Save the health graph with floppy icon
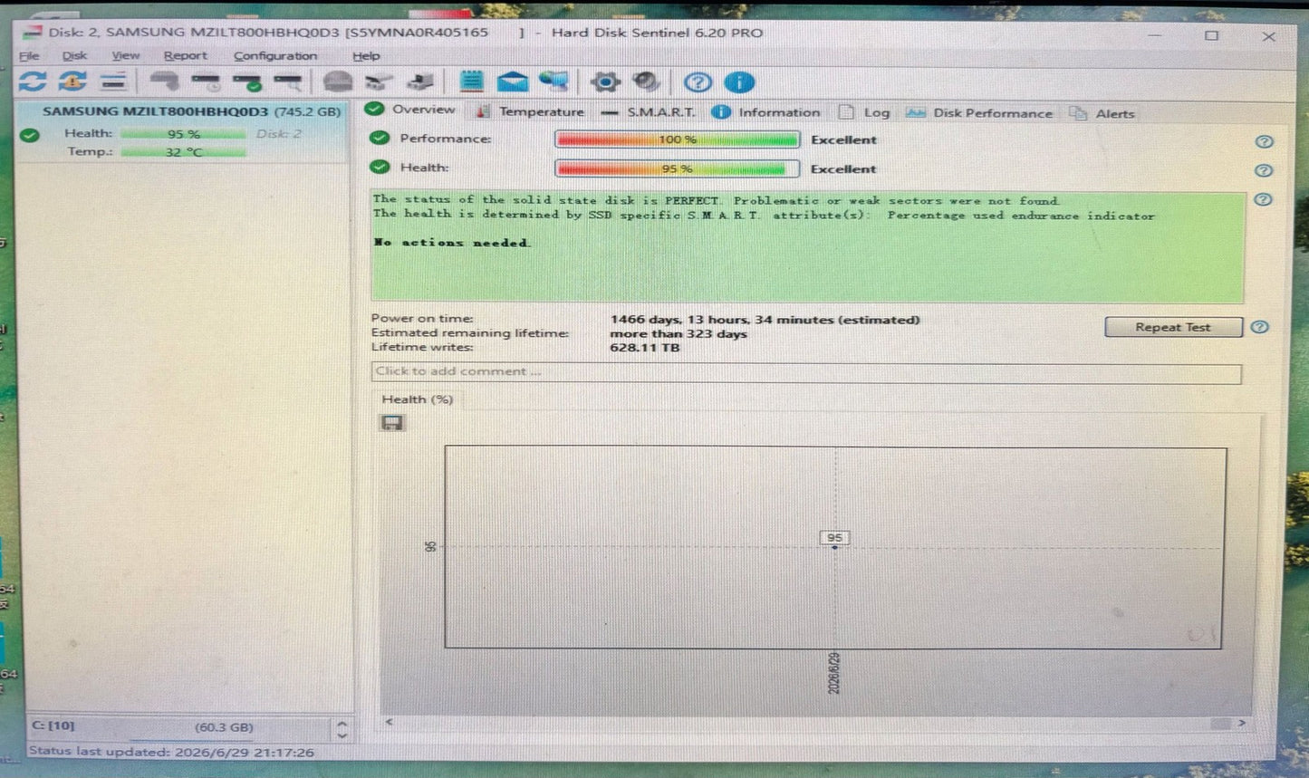 (391, 423)
